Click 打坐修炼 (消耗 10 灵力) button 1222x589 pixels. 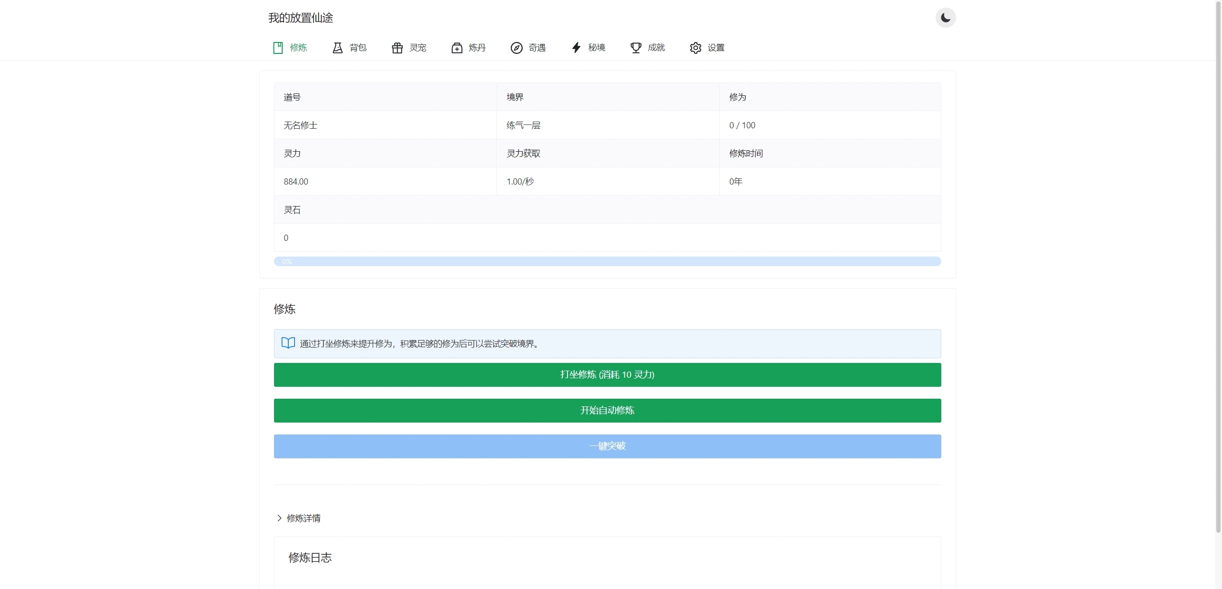[x=607, y=375]
